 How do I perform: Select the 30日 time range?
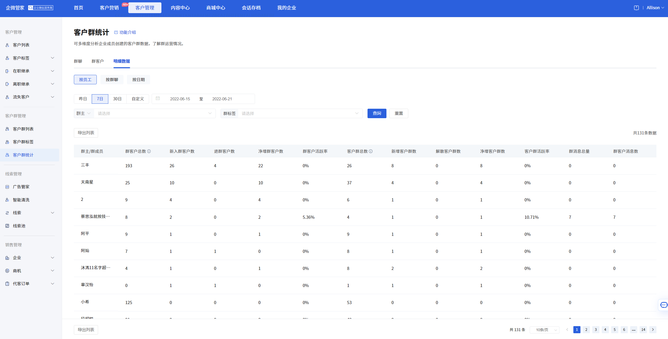tap(117, 99)
